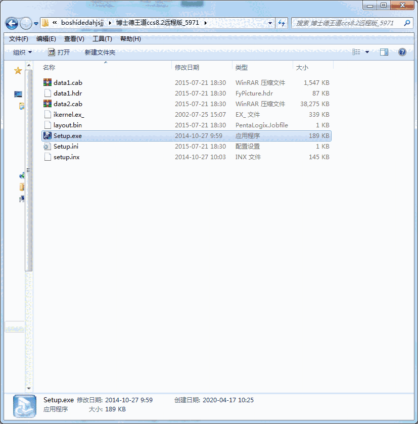This screenshot has height=424, width=418.
Task: Open the 编辑(E) menu
Action: tap(46, 39)
